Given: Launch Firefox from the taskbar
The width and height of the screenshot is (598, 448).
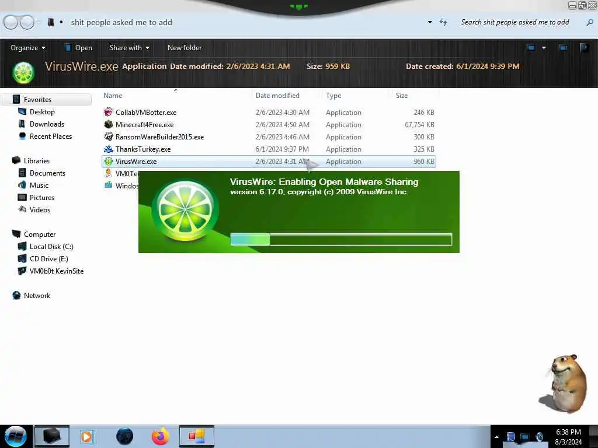Looking at the screenshot, I should tap(161, 436).
